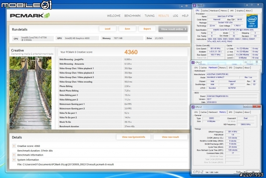
Task: Open About tab in top CPU-Z window
Action: [248, 11]
